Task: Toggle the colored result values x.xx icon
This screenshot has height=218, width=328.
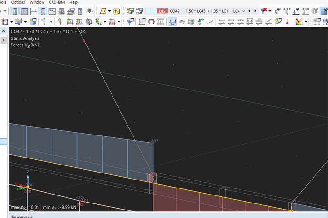Action: [x=287, y=11]
